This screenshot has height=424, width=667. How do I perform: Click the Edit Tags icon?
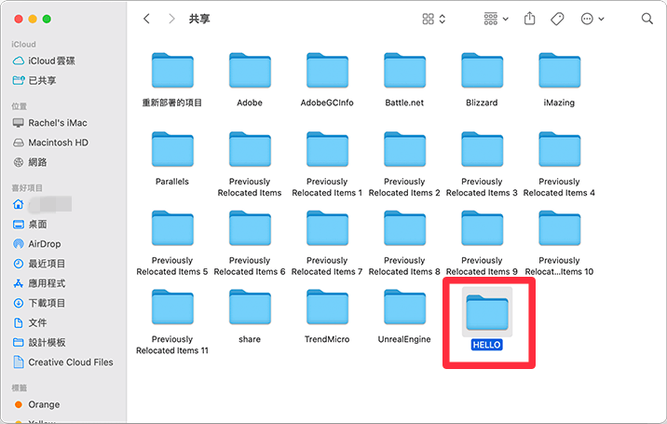(557, 19)
